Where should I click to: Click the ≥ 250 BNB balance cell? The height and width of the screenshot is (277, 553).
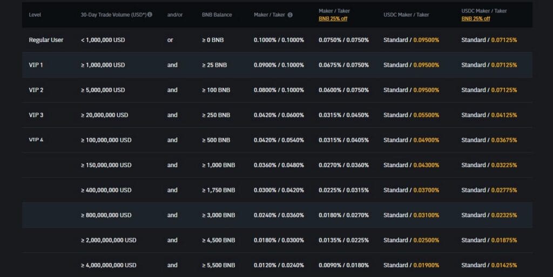coord(216,115)
